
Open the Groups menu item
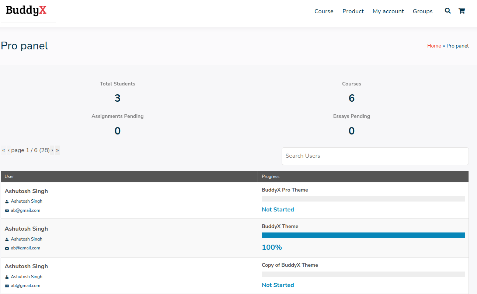pos(422,11)
